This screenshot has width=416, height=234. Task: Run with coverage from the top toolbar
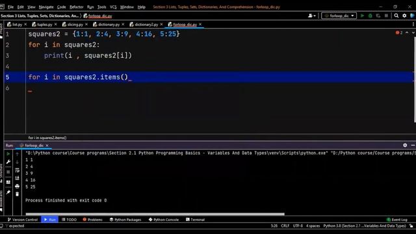coord(378,16)
